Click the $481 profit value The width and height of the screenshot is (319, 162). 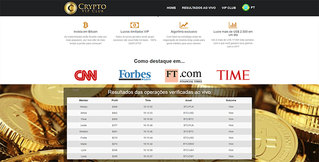click(115, 132)
